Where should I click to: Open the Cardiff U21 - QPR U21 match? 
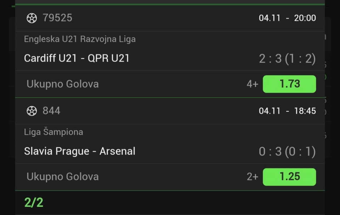click(76, 58)
